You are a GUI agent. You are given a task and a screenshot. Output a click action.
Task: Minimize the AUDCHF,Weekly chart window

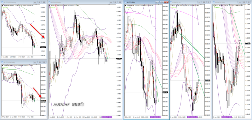tap(35, 62)
